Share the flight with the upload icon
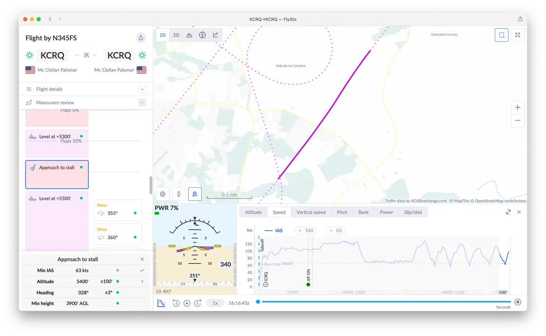This screenshot has height=336, width=546. click(x=141, y=38)
